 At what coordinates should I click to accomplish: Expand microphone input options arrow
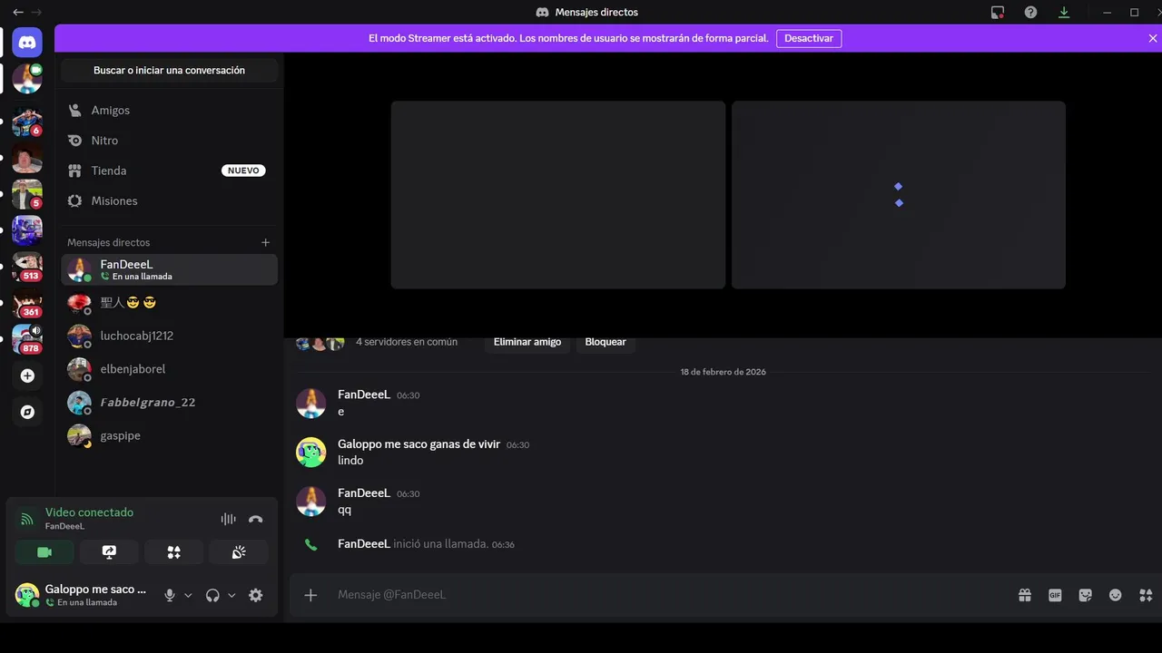point(188,596)
